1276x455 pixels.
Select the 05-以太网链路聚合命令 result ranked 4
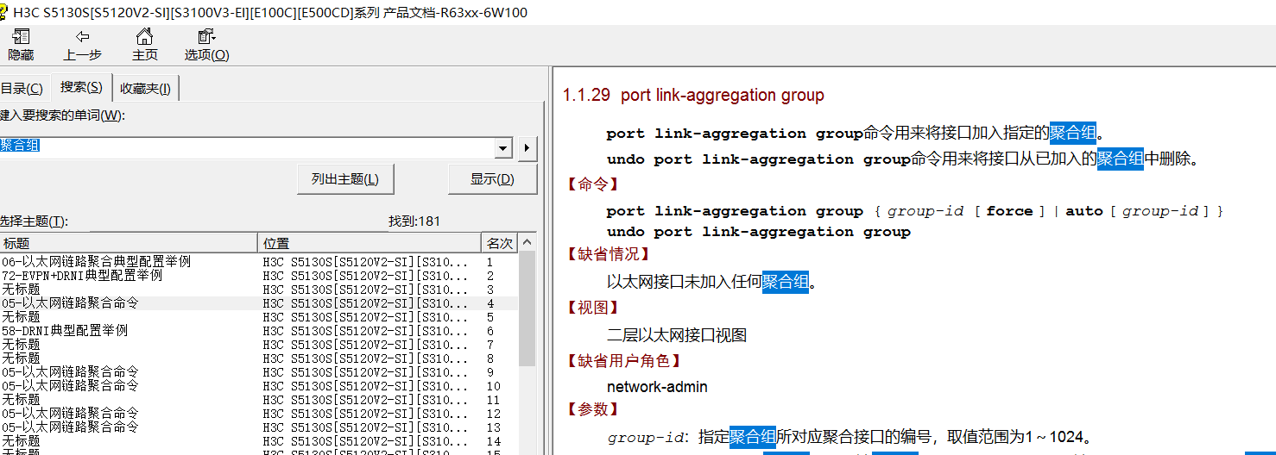click(259, 303)
